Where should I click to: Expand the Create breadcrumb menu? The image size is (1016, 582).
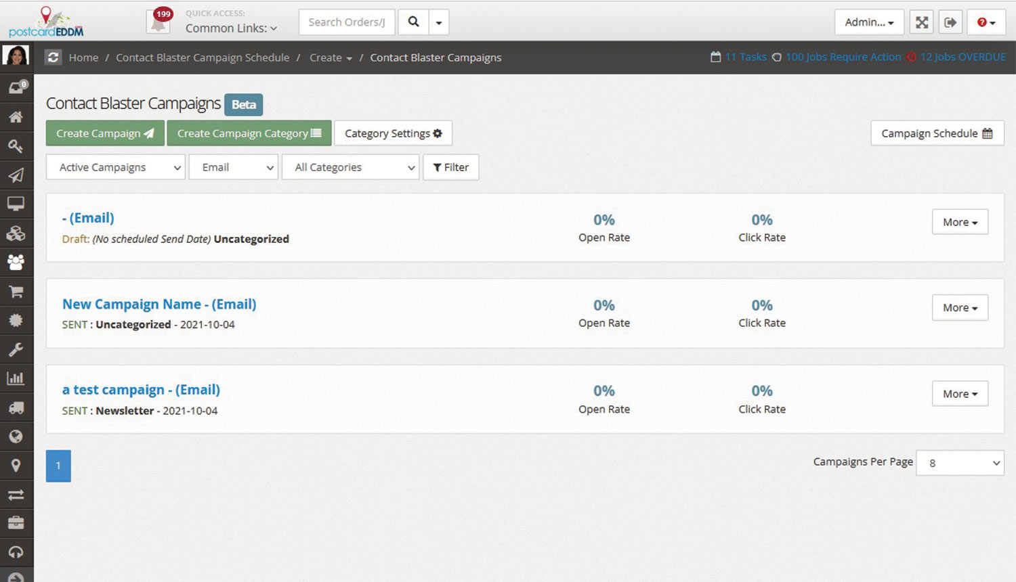click(331, 58)
